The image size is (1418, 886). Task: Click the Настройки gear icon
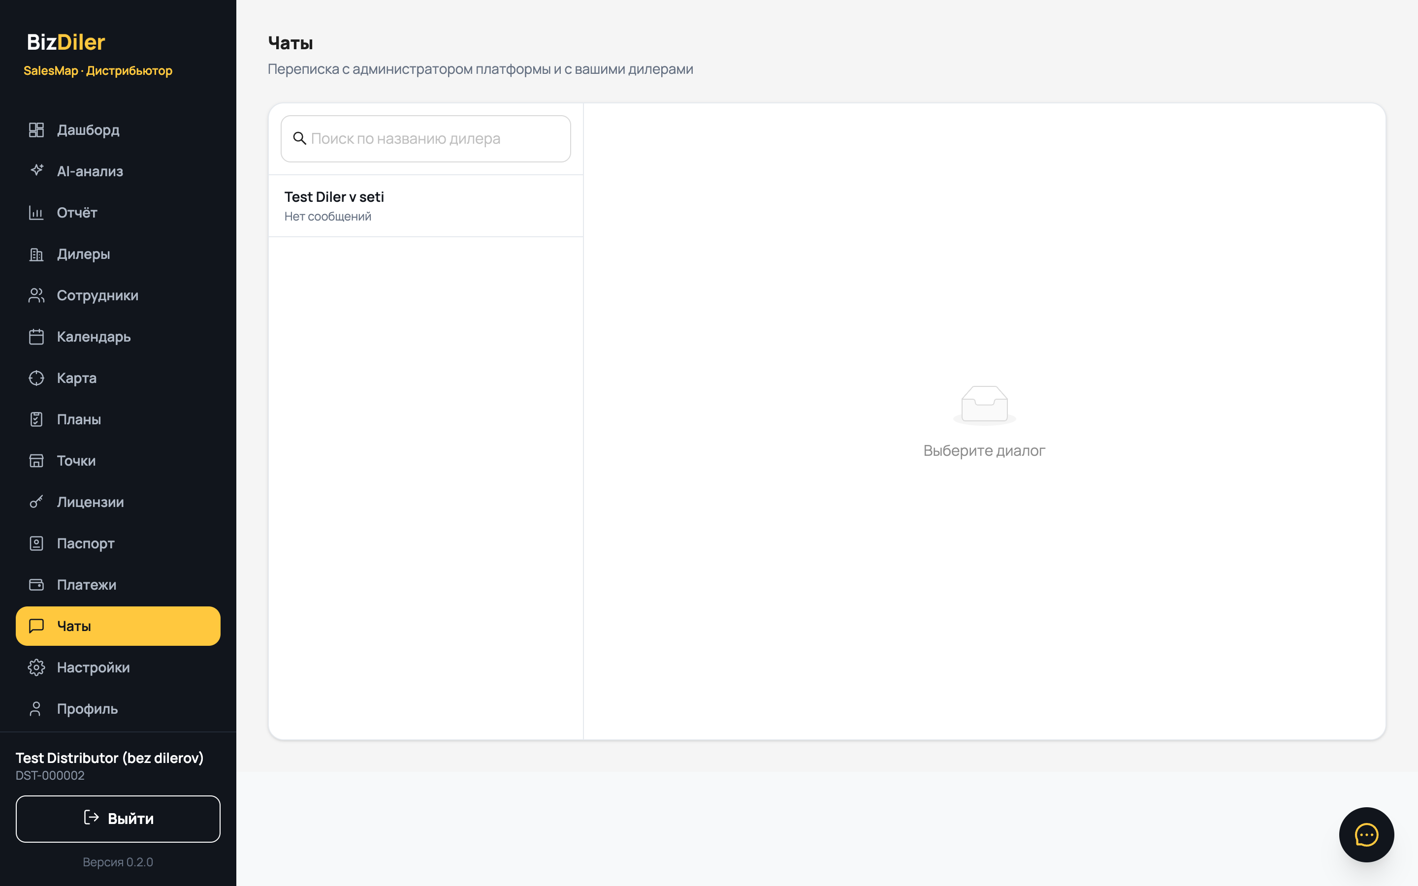click(36, 667)
